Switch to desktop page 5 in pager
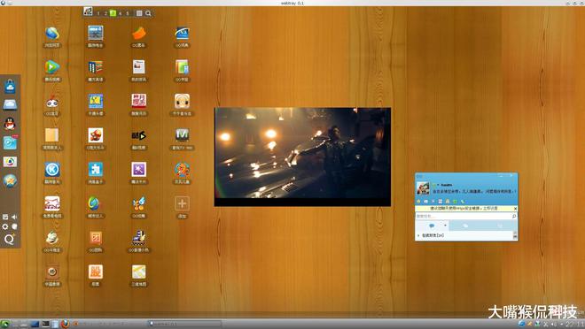585x329 pixels. [128, 13]
